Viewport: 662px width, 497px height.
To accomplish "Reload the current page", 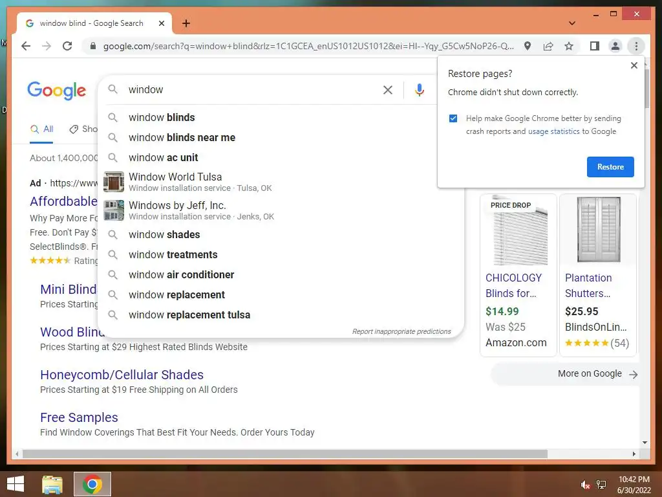I will click(67, 46).
